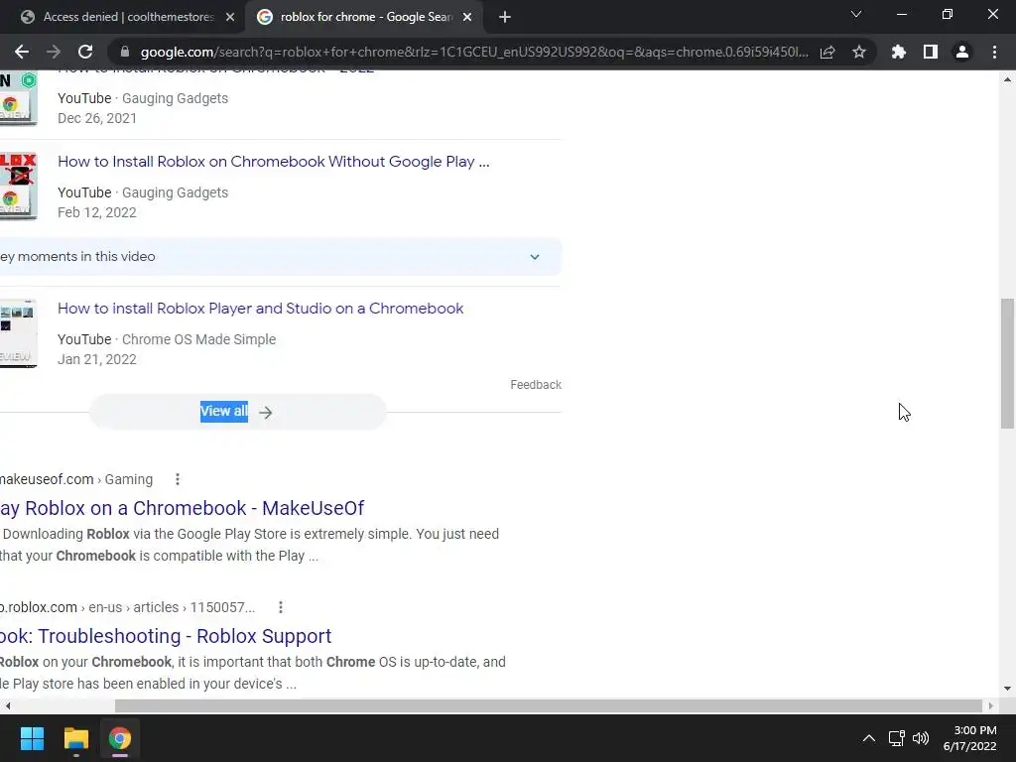1016x762 pixels.
Task: Click vertical scrollbar down arrow
Action: point(1007,689)
